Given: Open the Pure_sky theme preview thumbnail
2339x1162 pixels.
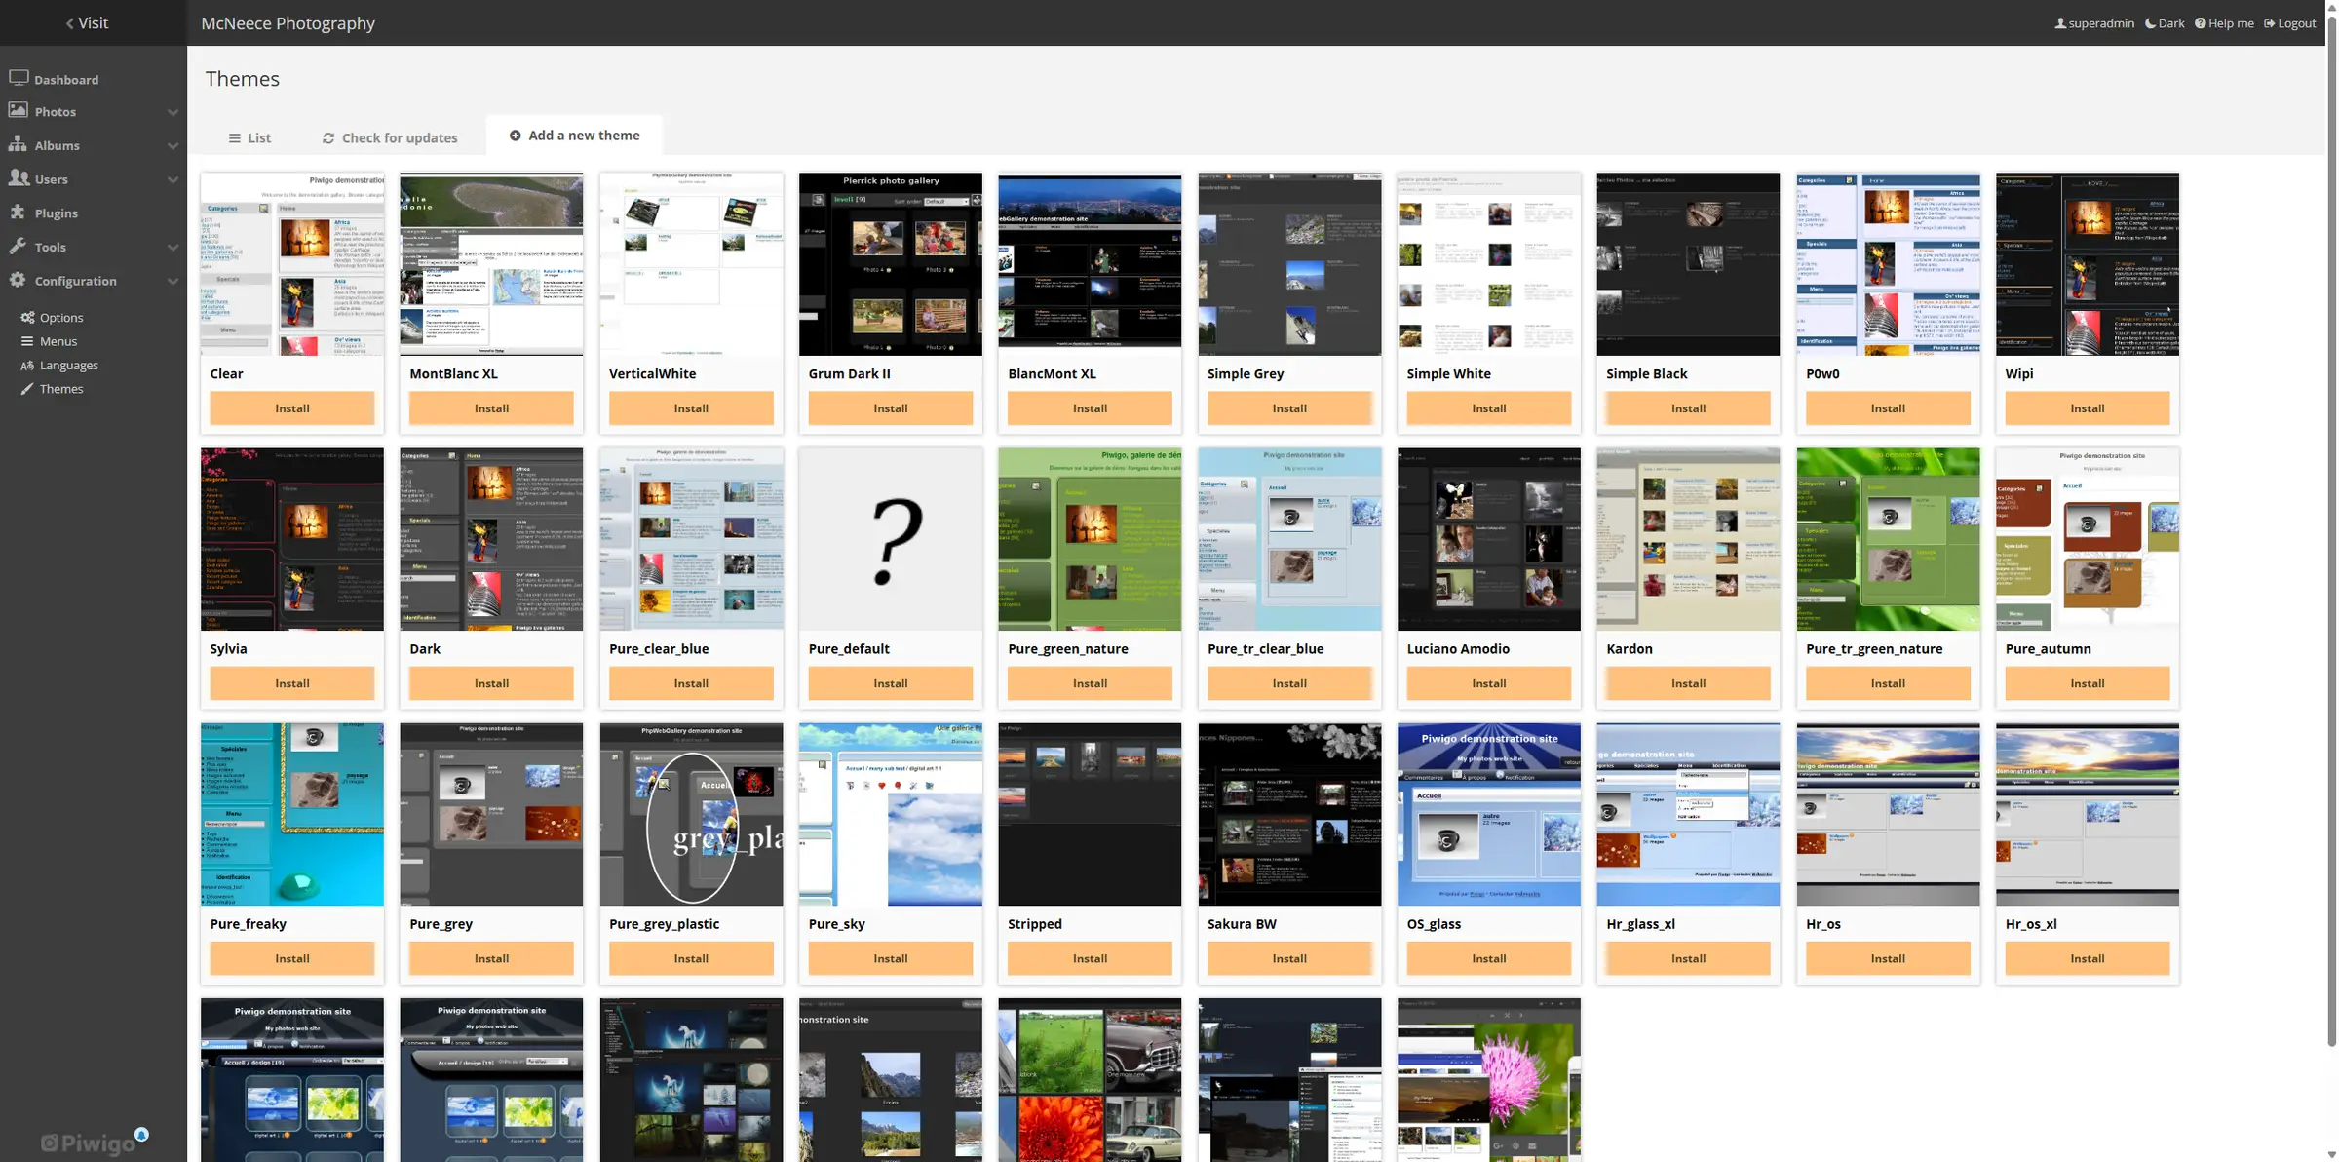Looking at the screenshot, I should (x=889, y=814).
